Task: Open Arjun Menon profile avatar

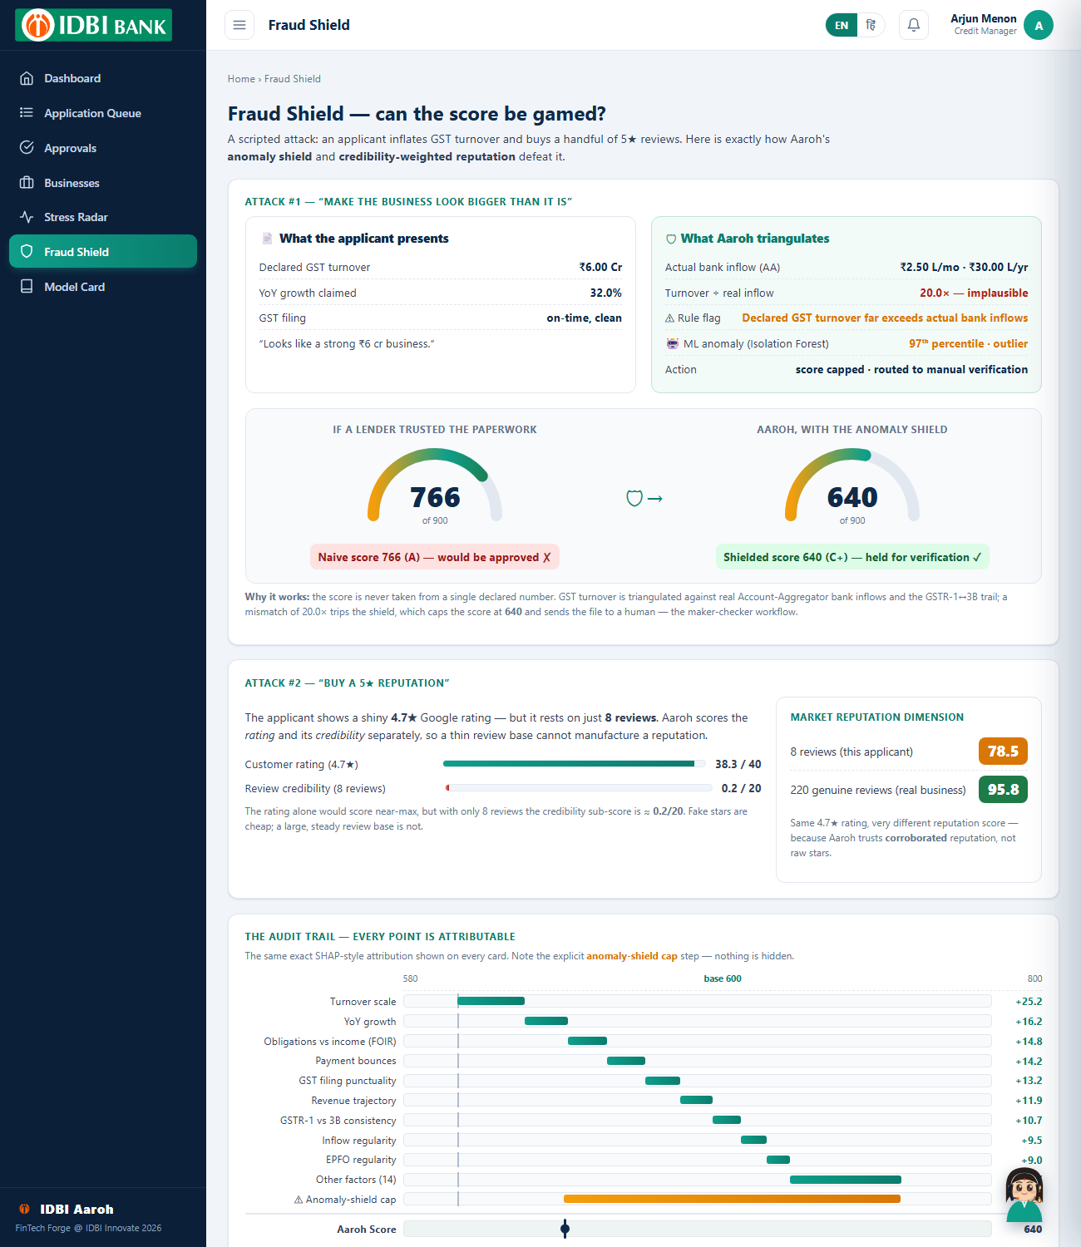Action: pos(1039,25)
